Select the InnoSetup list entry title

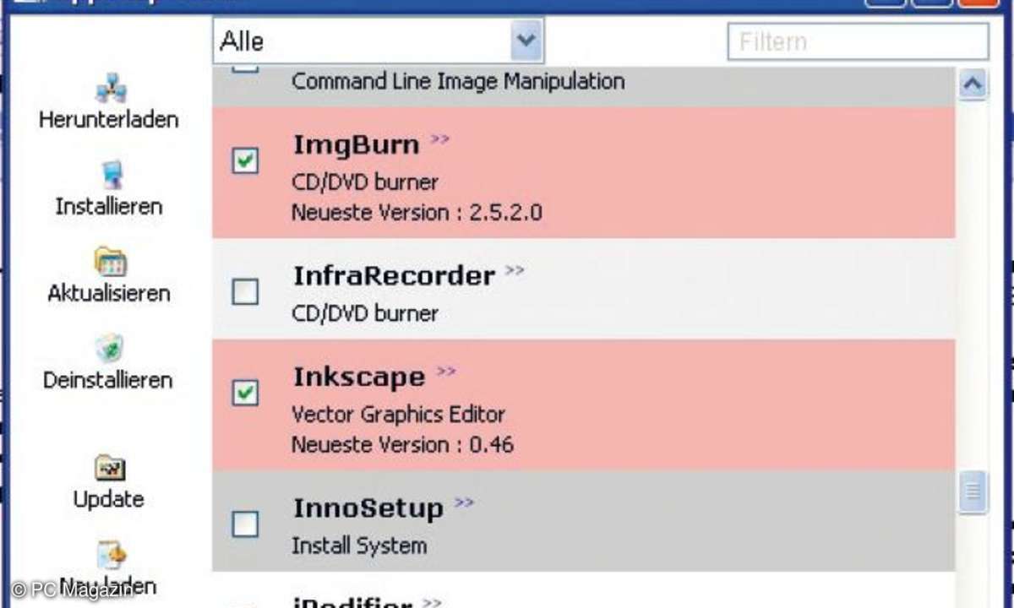[368, 508]
